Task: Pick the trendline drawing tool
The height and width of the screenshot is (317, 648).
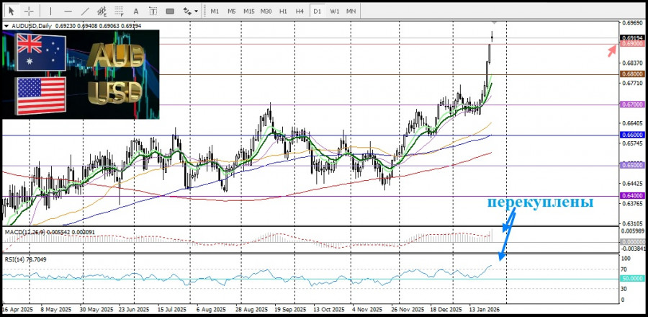Action: pyautogui.click(x=85, y=12)
